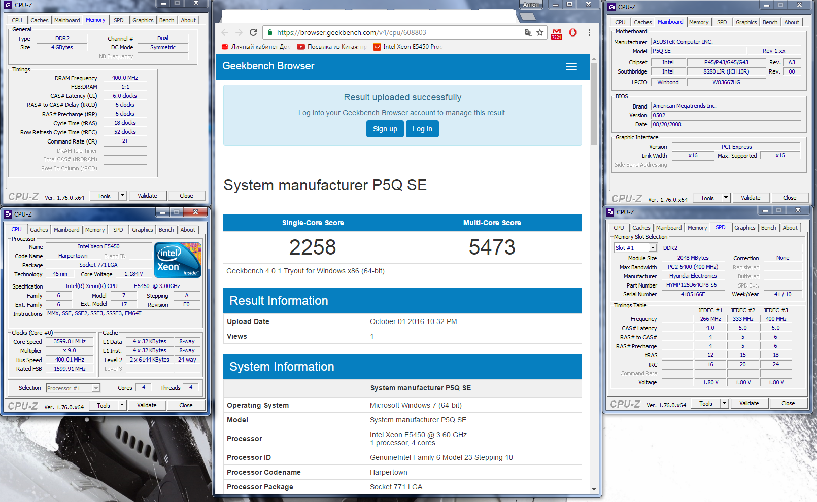The height and width of the screenshot is (502, 817).
Task: Click Southbridge value 82801JR (ICH10R)
Action: 726,71
